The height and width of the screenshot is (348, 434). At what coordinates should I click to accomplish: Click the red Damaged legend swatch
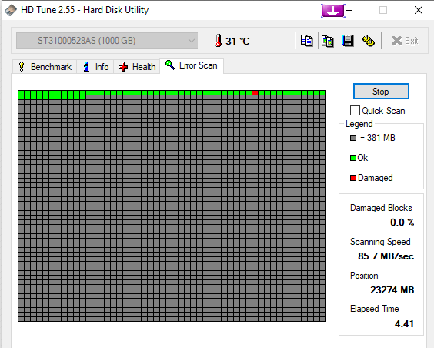coord(353,178)
